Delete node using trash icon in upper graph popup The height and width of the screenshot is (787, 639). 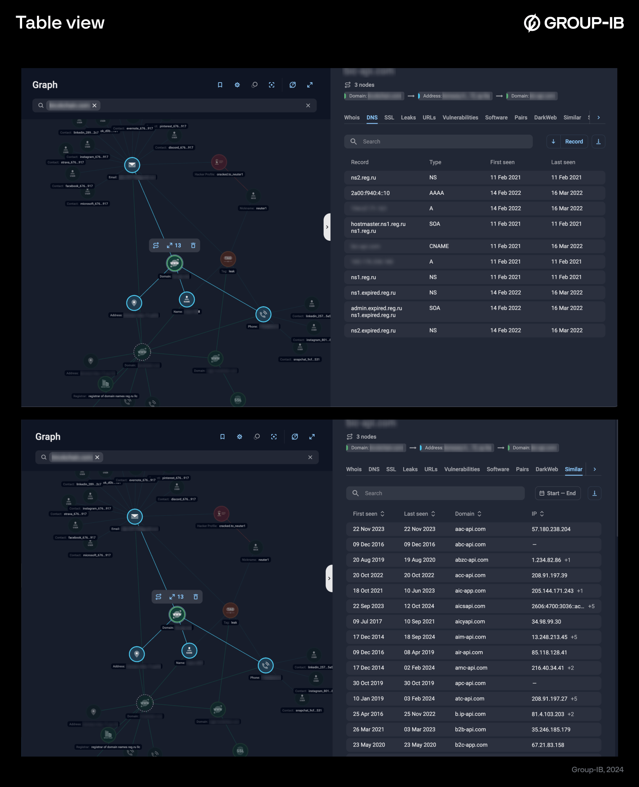click(x=193, y=245)
